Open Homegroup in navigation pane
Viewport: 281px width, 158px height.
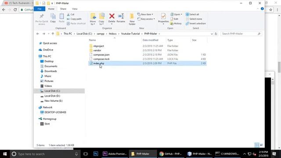pos(50,119)
